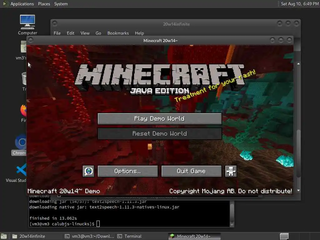The width and height of the screenshot is (320, 240).
Task: Click the show desktop icon in taskbar
Action: coord(4,236)
